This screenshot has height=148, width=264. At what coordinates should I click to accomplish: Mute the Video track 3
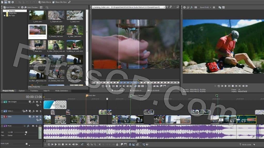coord(37,116)
